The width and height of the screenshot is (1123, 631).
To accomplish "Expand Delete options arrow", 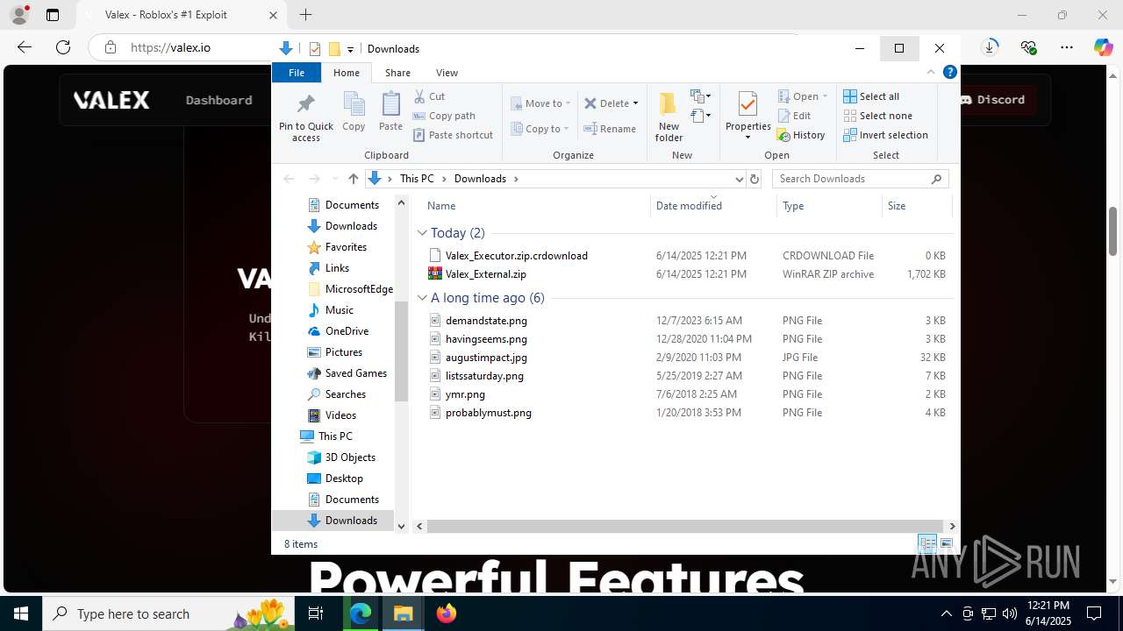I will 635,103.
